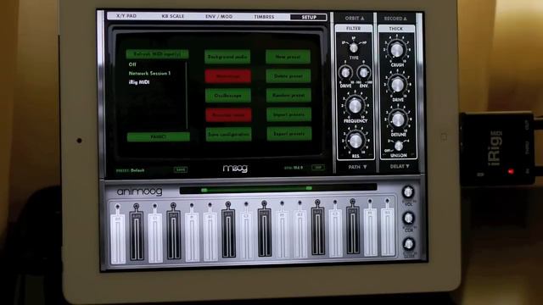Hit the green PANIC button
The image size is (543, 305).
coord(159,137)
